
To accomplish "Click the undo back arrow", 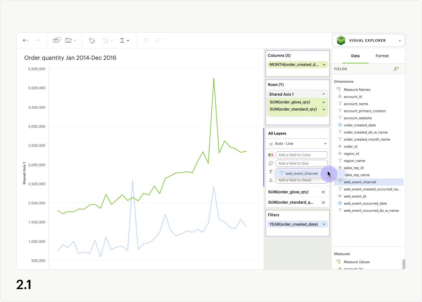I will coord(26,40).
